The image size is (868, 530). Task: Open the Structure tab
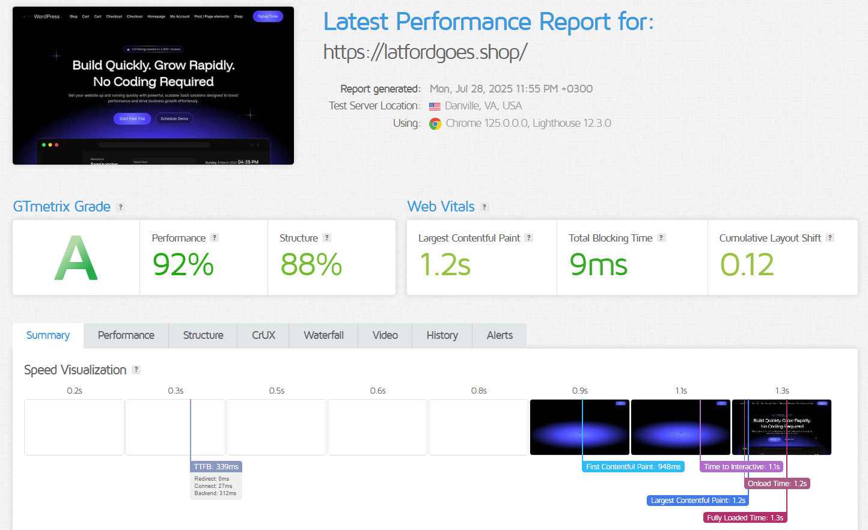pos(203,335)
